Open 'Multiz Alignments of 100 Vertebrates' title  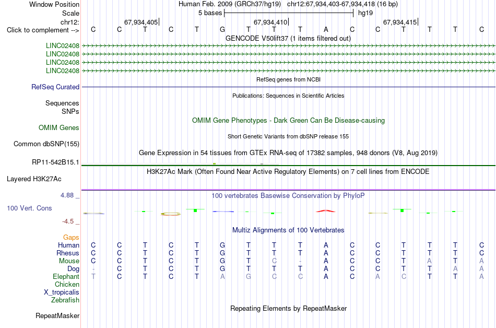(x=288, y=230)
